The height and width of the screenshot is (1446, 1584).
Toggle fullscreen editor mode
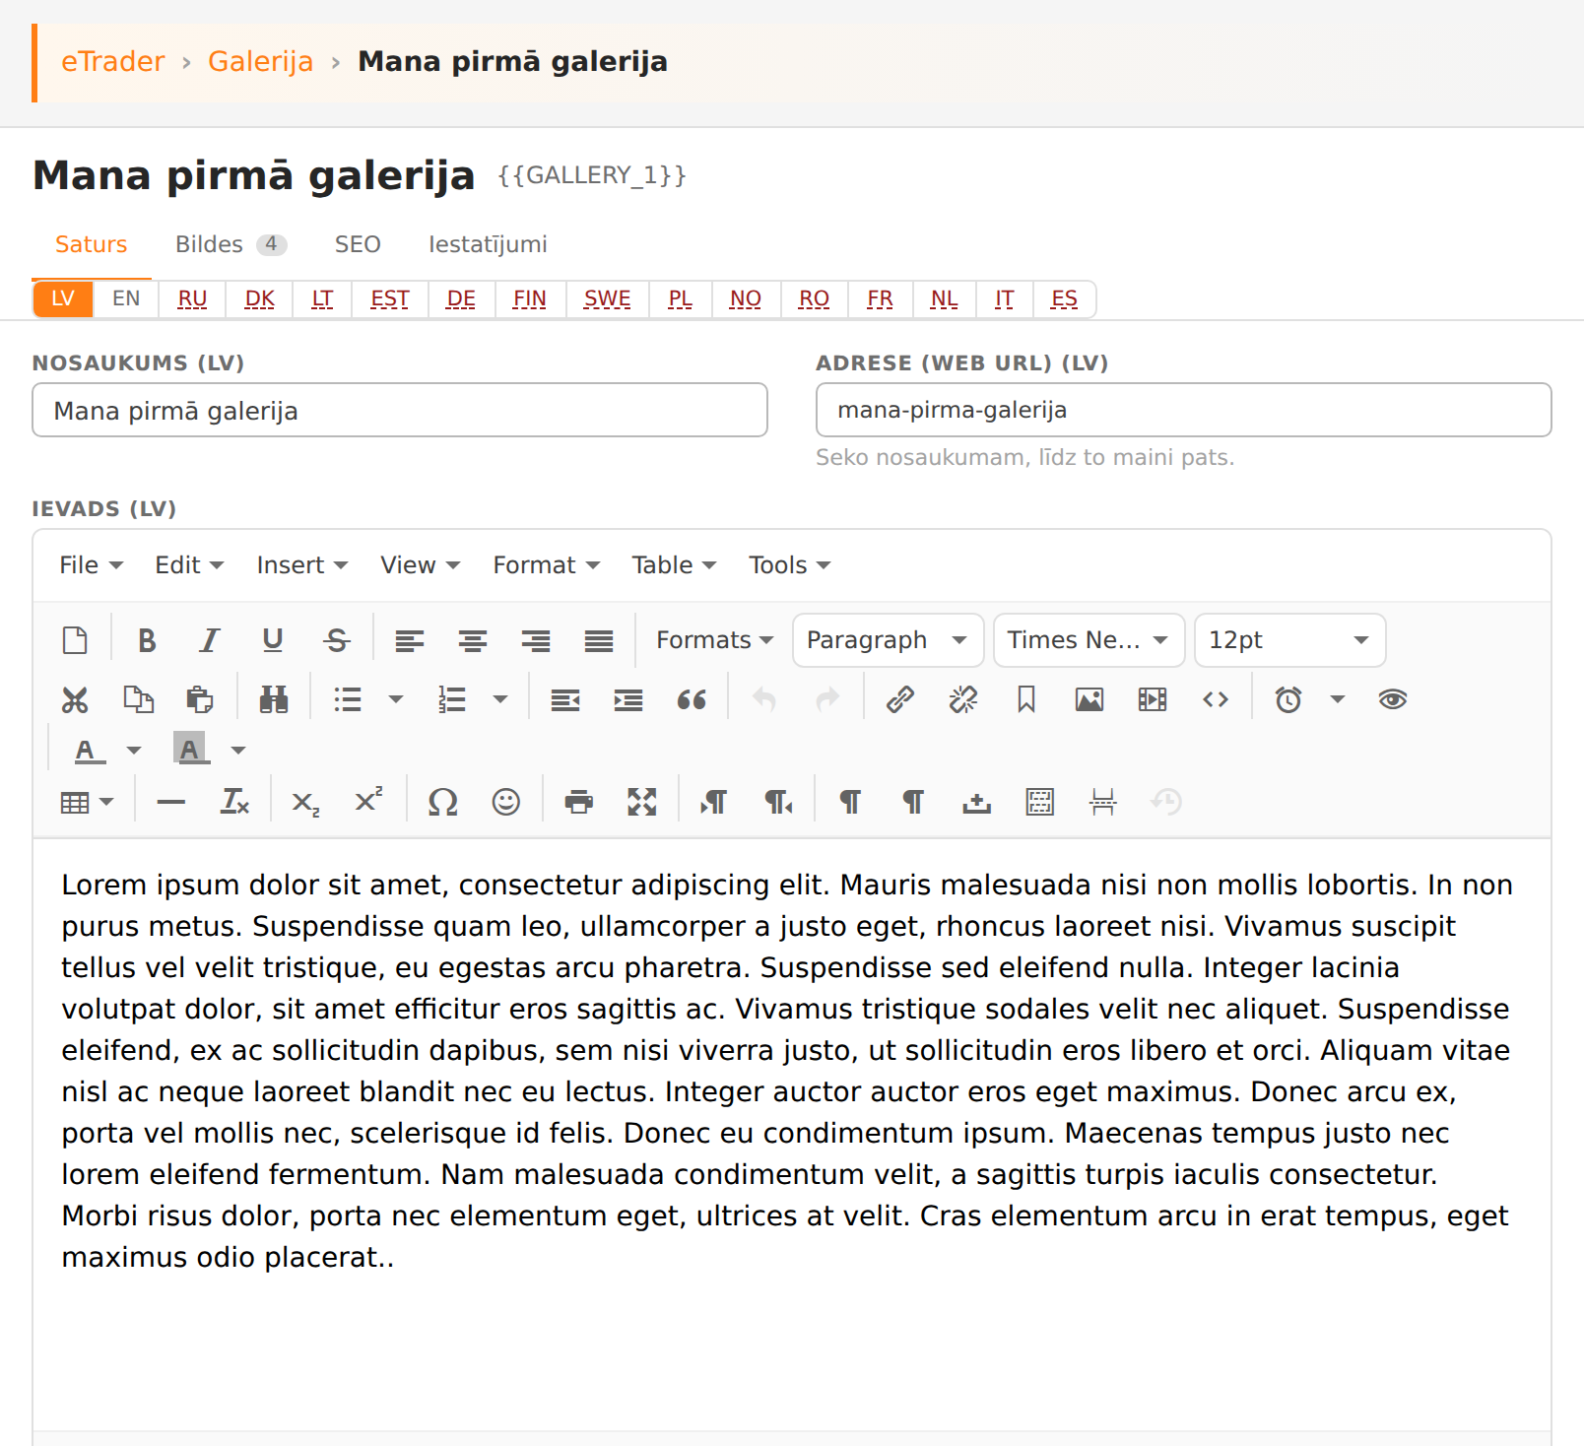(642, 802)
